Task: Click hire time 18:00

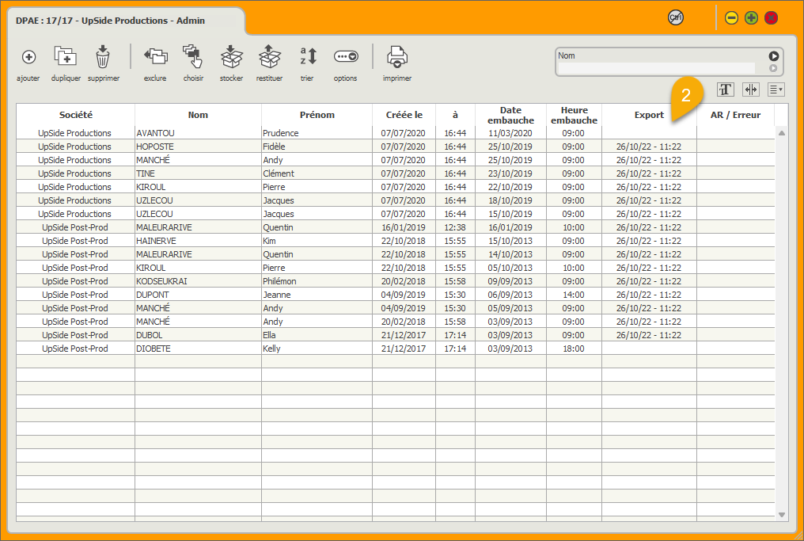Action: (573, 349)
